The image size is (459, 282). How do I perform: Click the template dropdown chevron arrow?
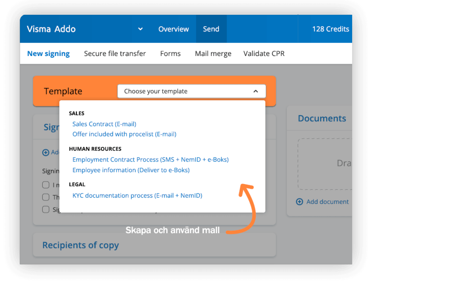256,91
